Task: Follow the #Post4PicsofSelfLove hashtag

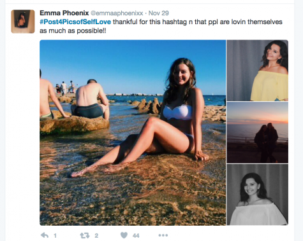Action: [x=75, y=22]
